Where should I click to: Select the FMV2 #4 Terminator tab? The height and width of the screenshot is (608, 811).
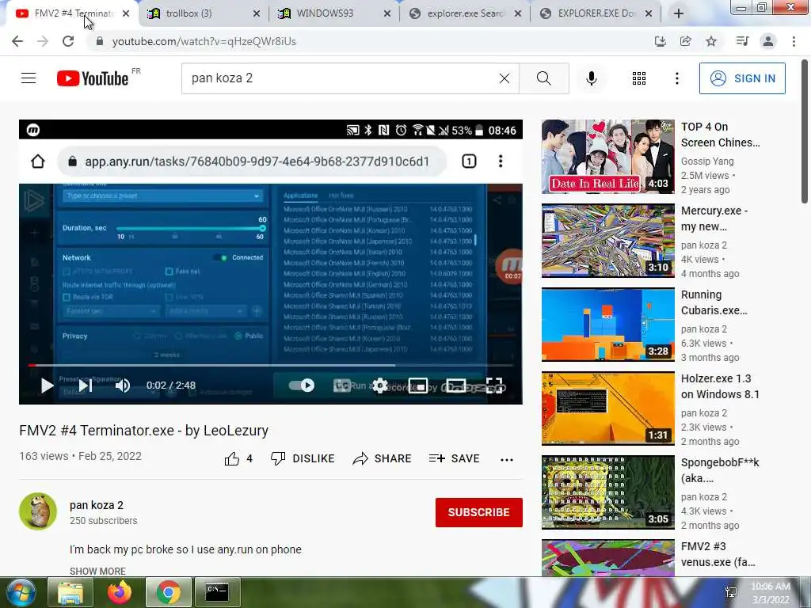click(x=72, y=13)
